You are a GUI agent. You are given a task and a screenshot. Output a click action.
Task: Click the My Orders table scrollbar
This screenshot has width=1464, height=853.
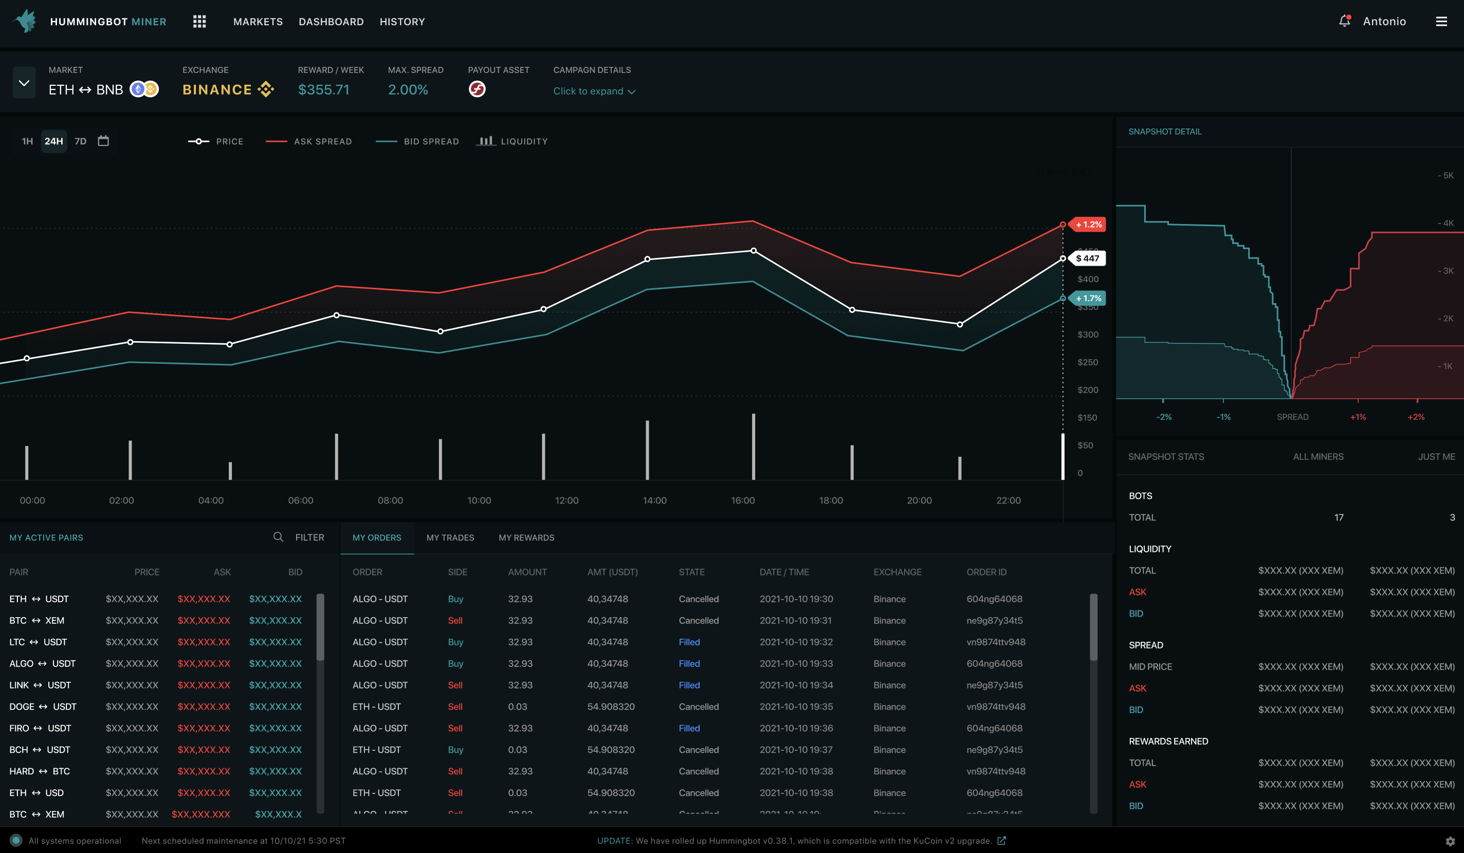[1093, 627]
